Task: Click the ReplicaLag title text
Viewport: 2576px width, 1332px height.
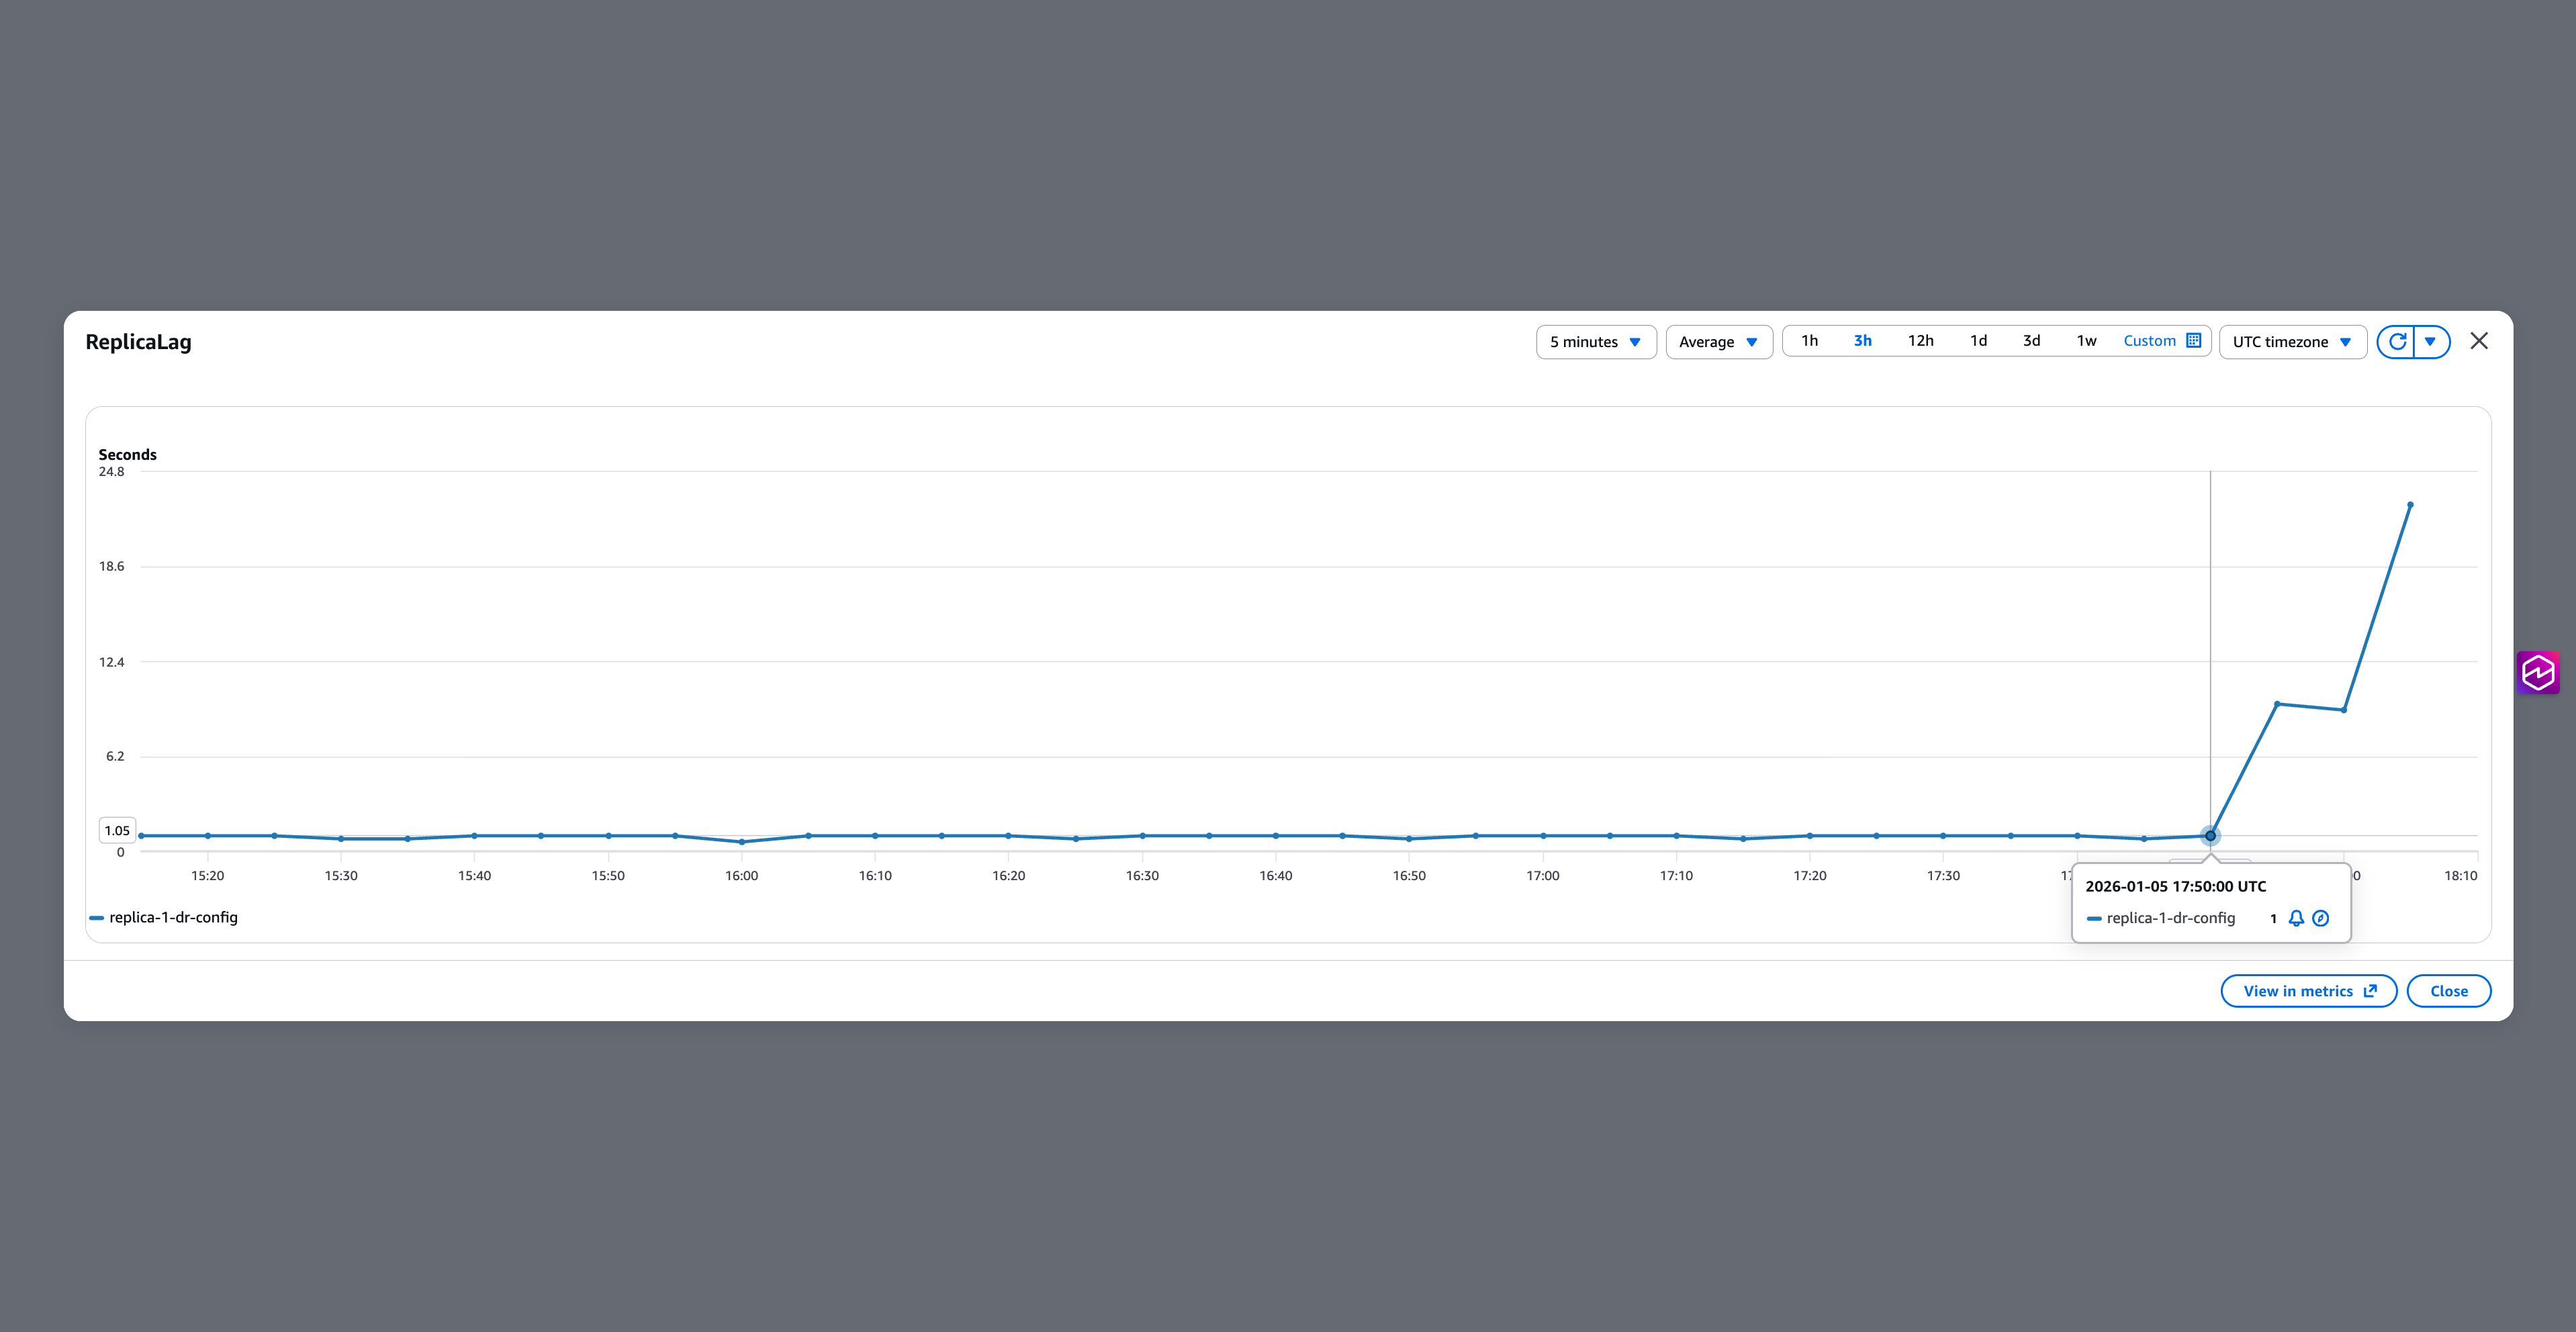Action: point(138,342)
